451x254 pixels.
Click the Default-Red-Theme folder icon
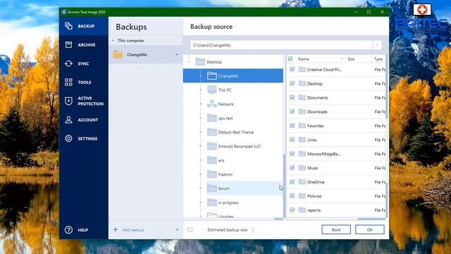pos(212,132)
